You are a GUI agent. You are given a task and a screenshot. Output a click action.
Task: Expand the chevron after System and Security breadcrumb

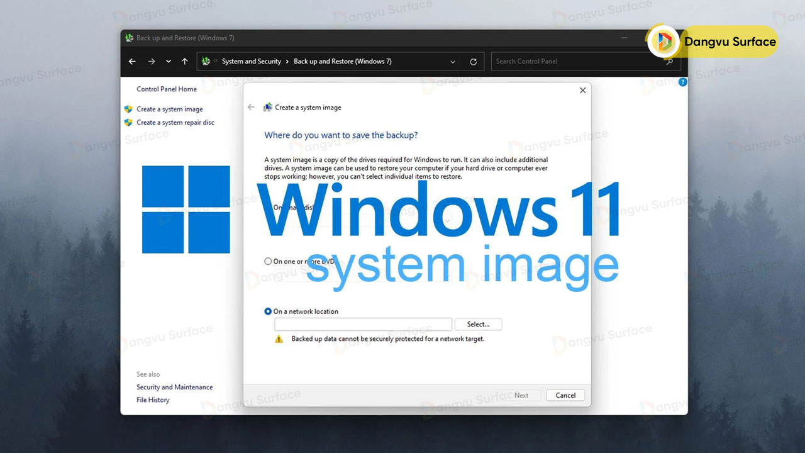[287, 62]
